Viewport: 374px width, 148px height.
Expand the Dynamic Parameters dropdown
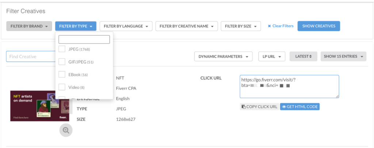pyautogui.click(x=223, y=56)
